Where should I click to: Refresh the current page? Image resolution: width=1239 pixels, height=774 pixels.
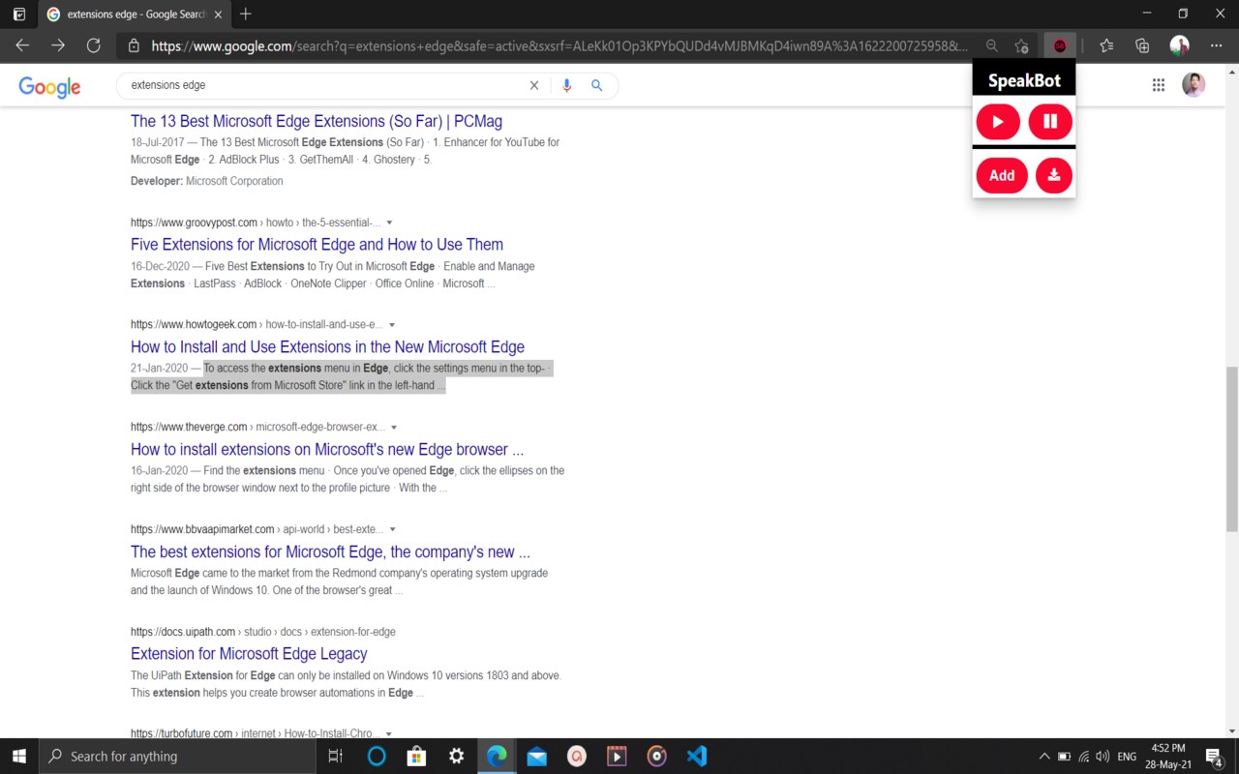coord(94,45)
